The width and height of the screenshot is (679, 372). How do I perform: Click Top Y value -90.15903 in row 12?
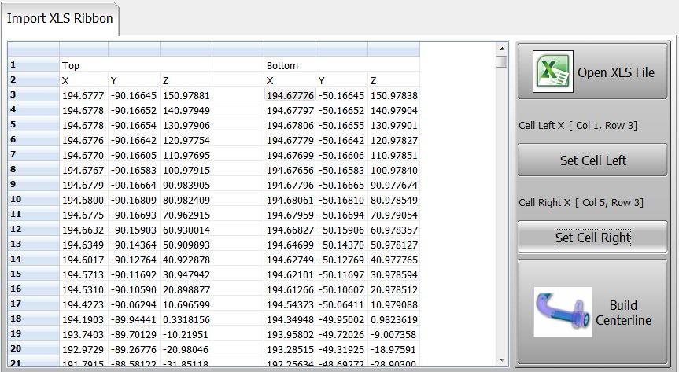click(x=133, y=230)
